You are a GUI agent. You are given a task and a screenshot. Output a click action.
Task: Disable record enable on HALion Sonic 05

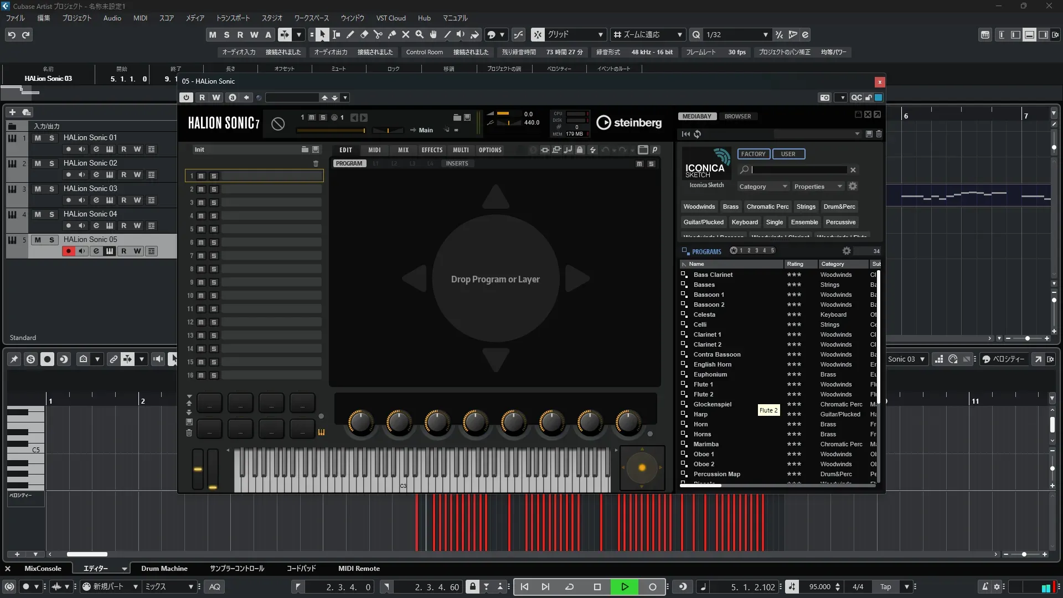[x=69, y=251]
